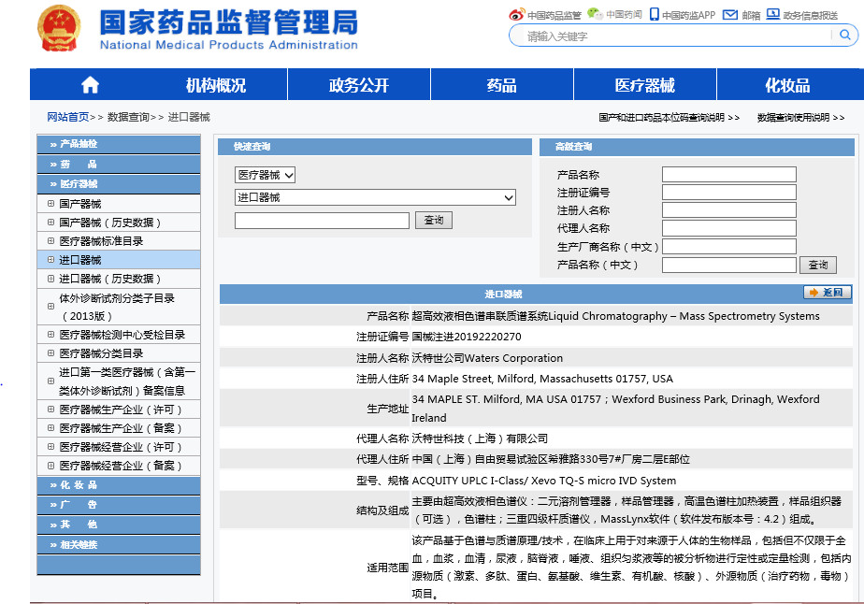Click the top keyword search box

pos(673,36)
